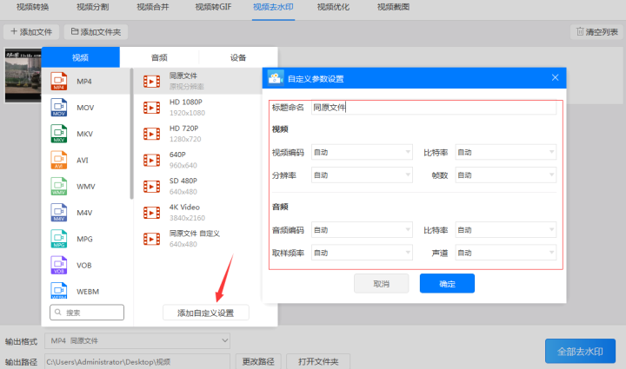Confirm with the 确定 button
626x369 pixels.
(x=447, y=284)
